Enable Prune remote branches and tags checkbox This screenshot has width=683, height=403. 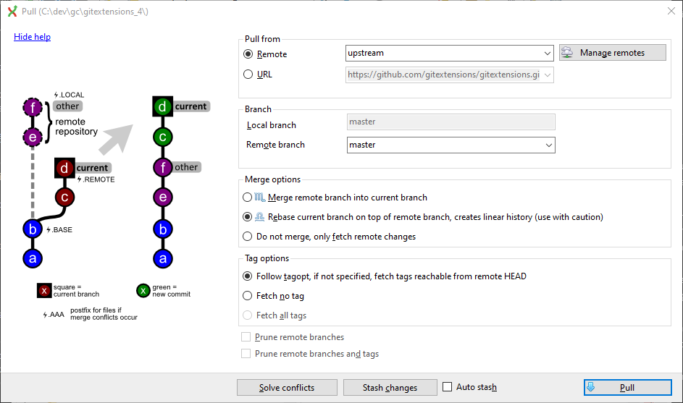(x=246, y=353)
